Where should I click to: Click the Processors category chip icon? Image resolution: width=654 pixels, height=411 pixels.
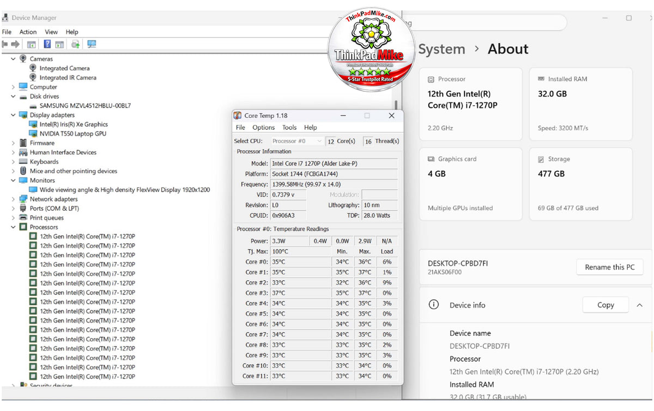coord(23,227)
